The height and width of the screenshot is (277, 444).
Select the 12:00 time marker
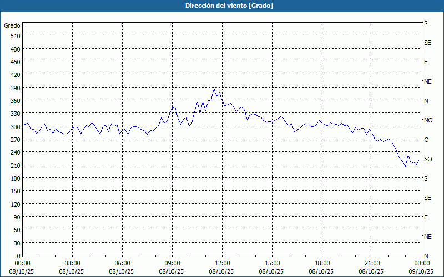pos(222,263)
